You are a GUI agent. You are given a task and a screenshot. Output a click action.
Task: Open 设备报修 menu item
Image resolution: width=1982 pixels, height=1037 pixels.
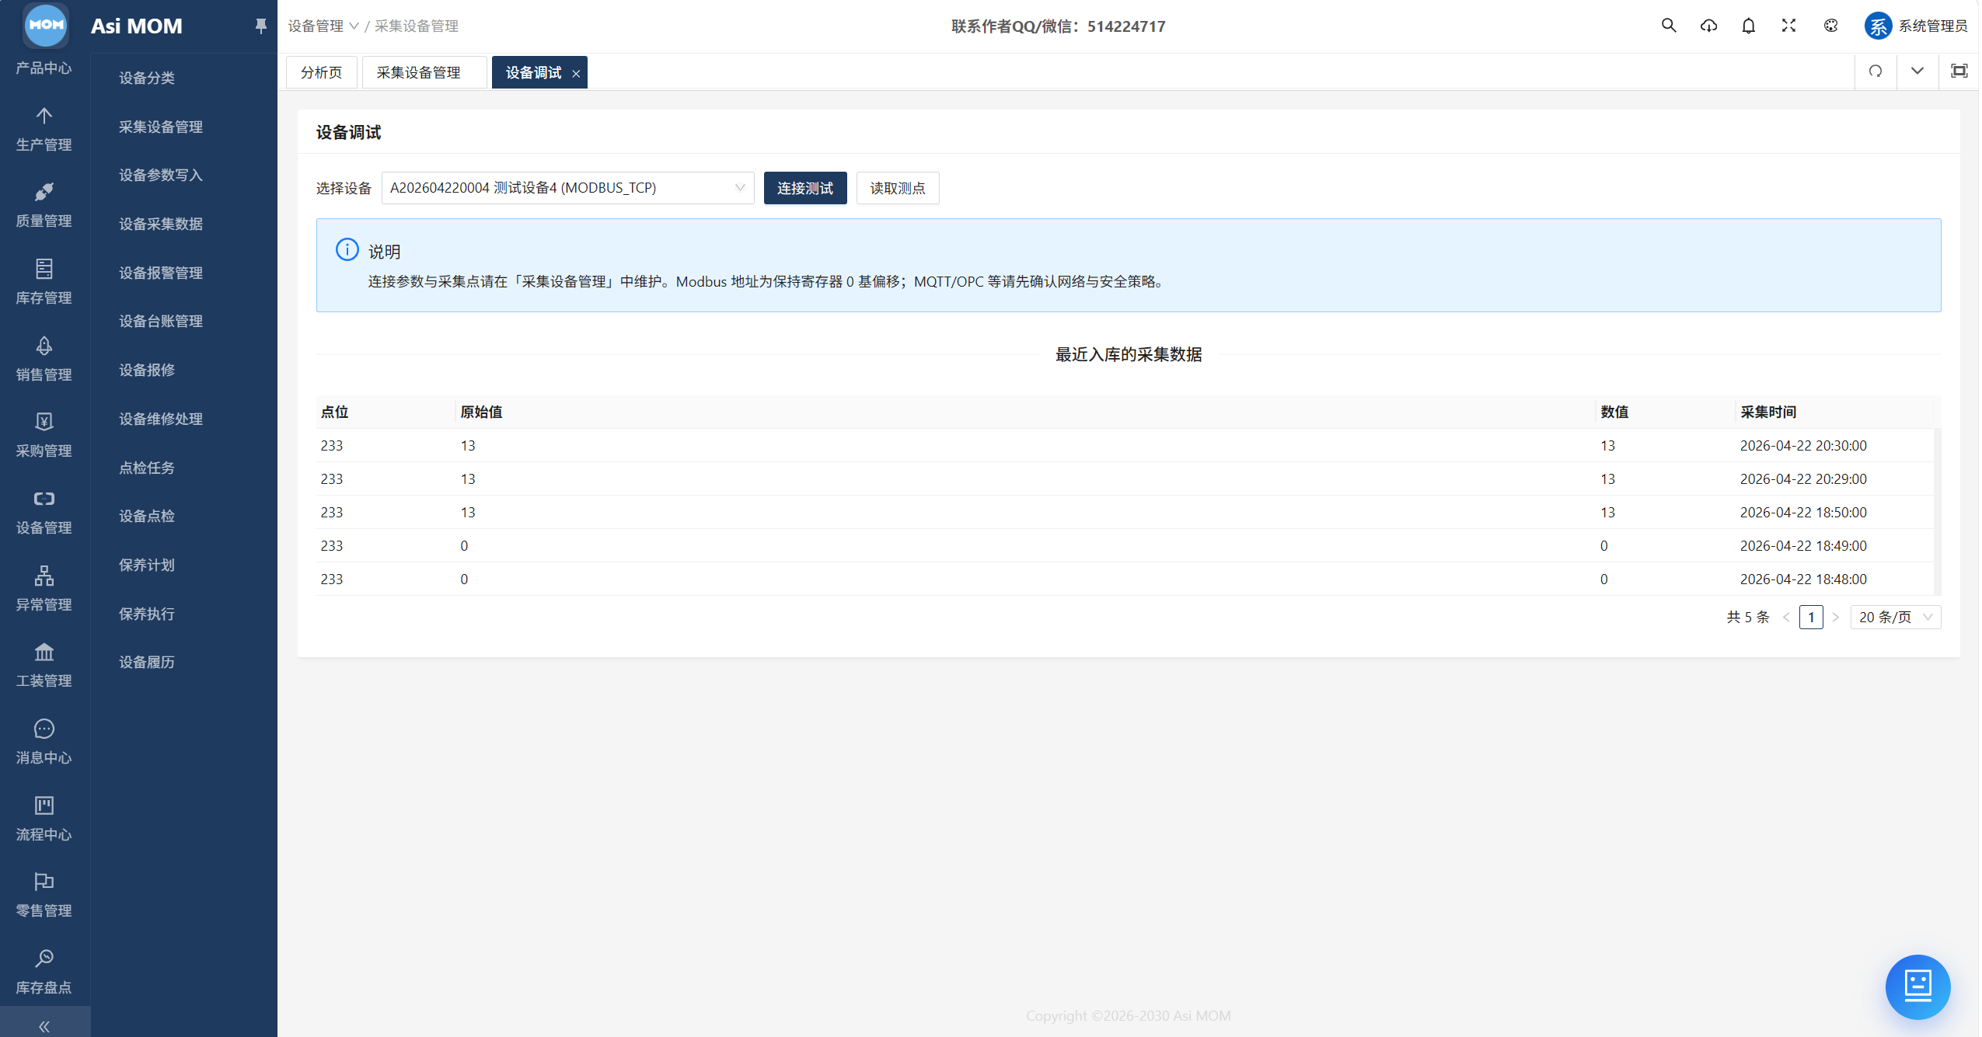click(x=147, y=370)
